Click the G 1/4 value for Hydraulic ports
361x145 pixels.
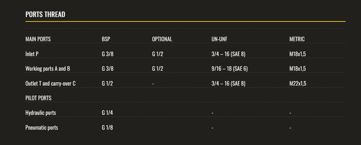click(x=108, y=113)
